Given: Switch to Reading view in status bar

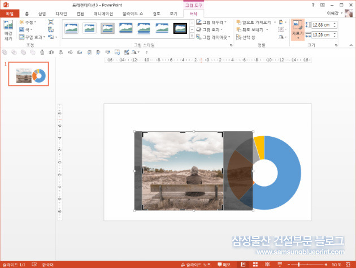Looking at the screenshot, I should [267, 265].
